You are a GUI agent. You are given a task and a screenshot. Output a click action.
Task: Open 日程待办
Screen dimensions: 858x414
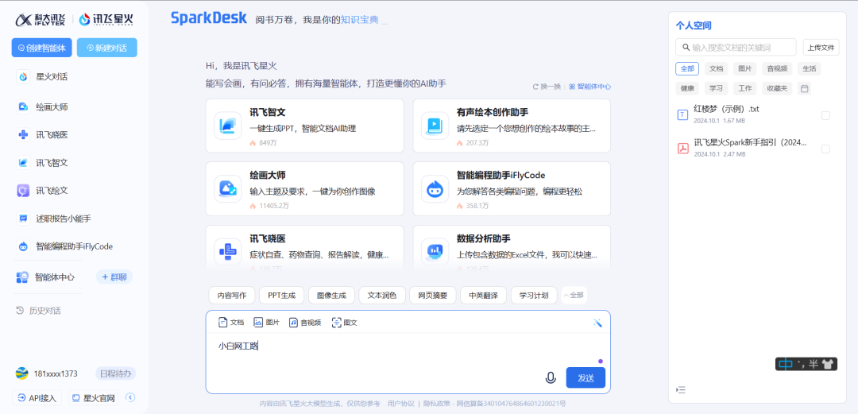point(115,373)
